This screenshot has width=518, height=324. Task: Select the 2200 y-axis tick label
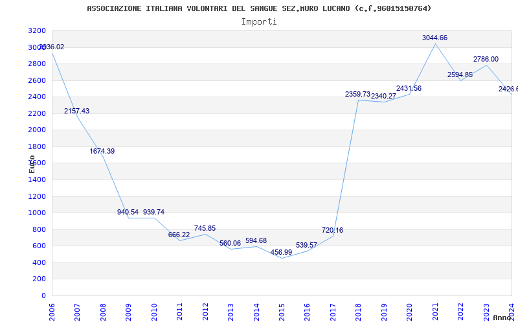coord(37,113)
